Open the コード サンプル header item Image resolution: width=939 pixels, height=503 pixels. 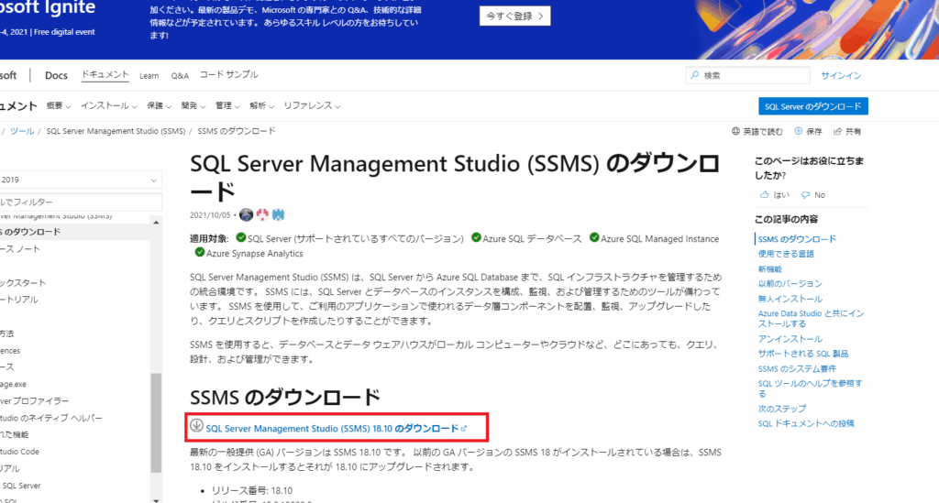228,75
